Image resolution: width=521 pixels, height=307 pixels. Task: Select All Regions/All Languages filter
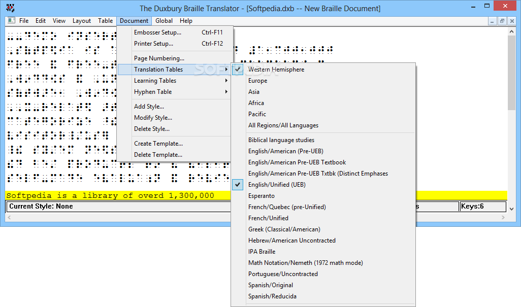click(x=323, y=125)
